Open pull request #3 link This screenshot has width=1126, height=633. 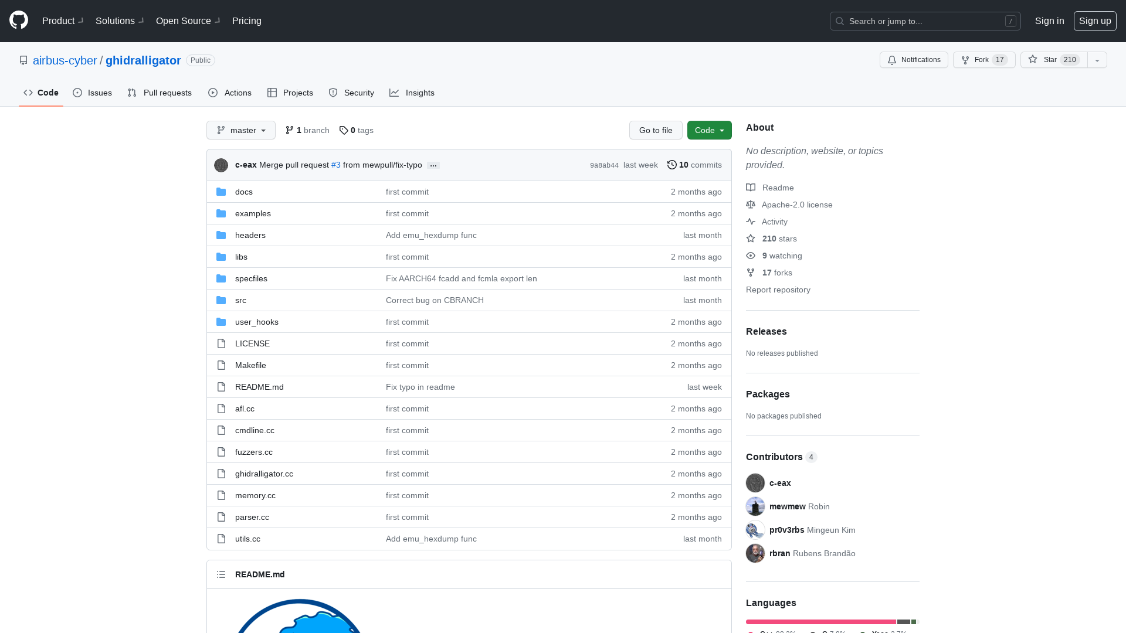coord(335,165)
